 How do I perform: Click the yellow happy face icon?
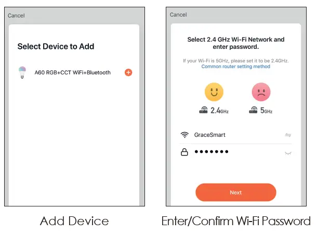pos(214,92)
